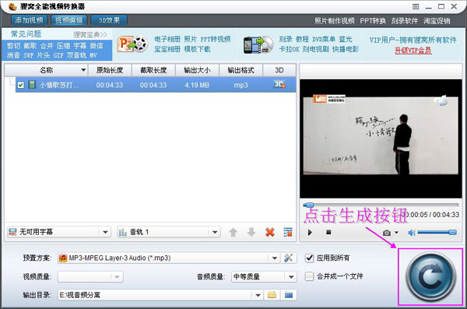Stop the video preview

[x=328, y=232]
